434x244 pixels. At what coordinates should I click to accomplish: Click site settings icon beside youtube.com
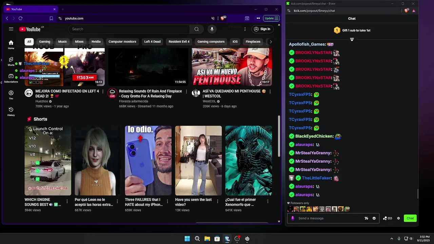(60, 18)
